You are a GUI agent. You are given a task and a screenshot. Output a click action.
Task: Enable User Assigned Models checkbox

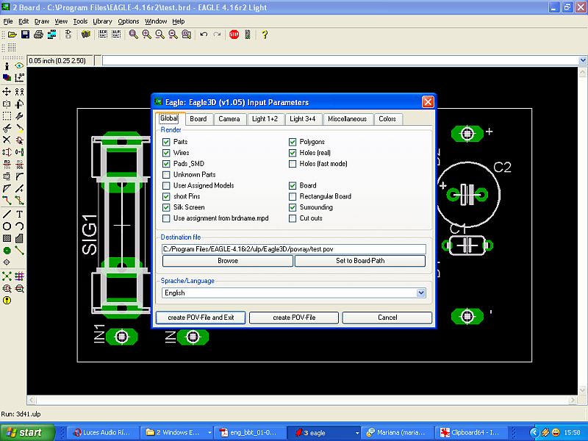(167, 186)
